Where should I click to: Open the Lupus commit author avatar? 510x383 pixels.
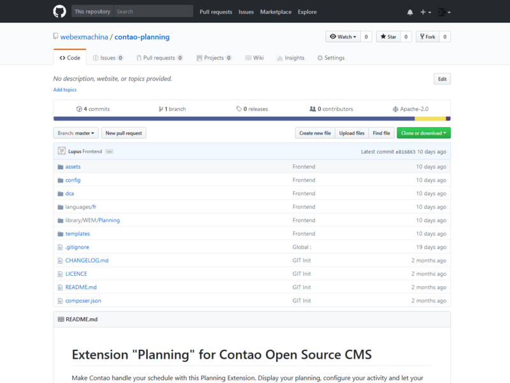pyautogui.click(x=62, y=151)
